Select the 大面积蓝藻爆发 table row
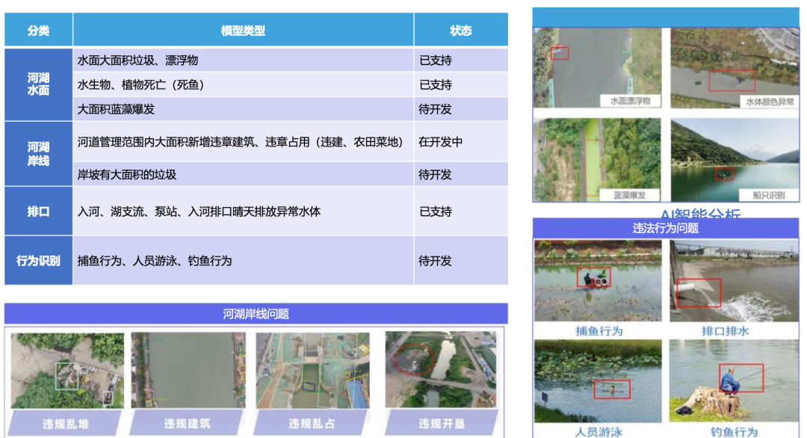The image size is (807, 438). (243, 109)
